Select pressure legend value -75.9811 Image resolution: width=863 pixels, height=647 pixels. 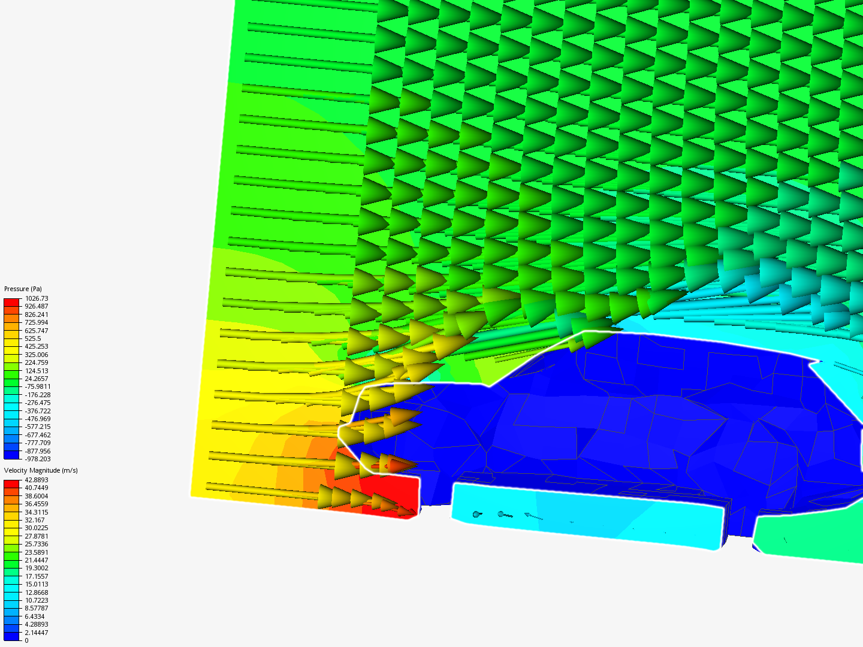(x=38, y=386)
